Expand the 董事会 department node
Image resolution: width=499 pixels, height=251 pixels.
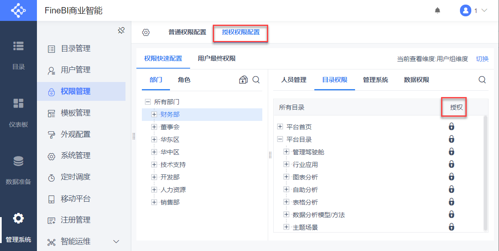pos(154,127)
